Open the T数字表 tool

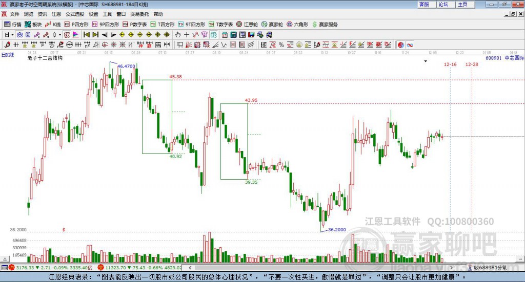220,25
